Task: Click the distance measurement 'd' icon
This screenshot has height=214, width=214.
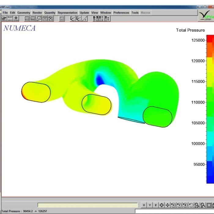Action: (x=85, y=19)
